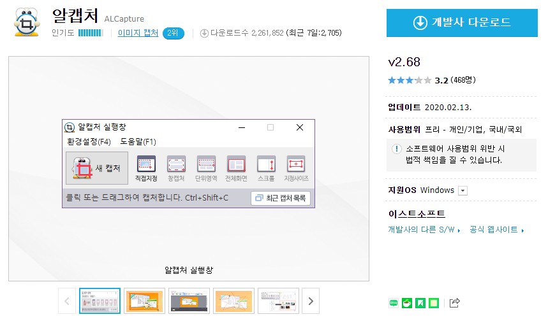Close the 알캡처 실행창 window
Image resolution: width=555 pixels, height=333 pixels.
click(300, 127)
